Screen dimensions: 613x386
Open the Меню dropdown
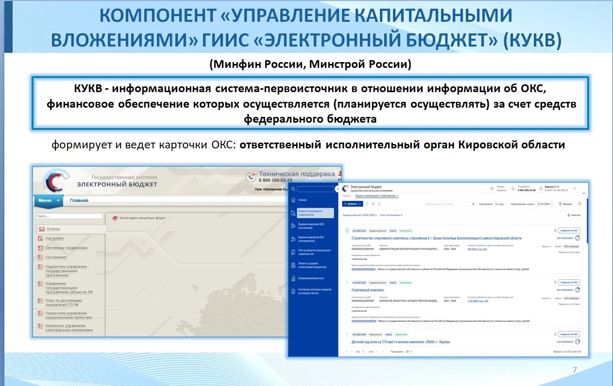(49, 200)
